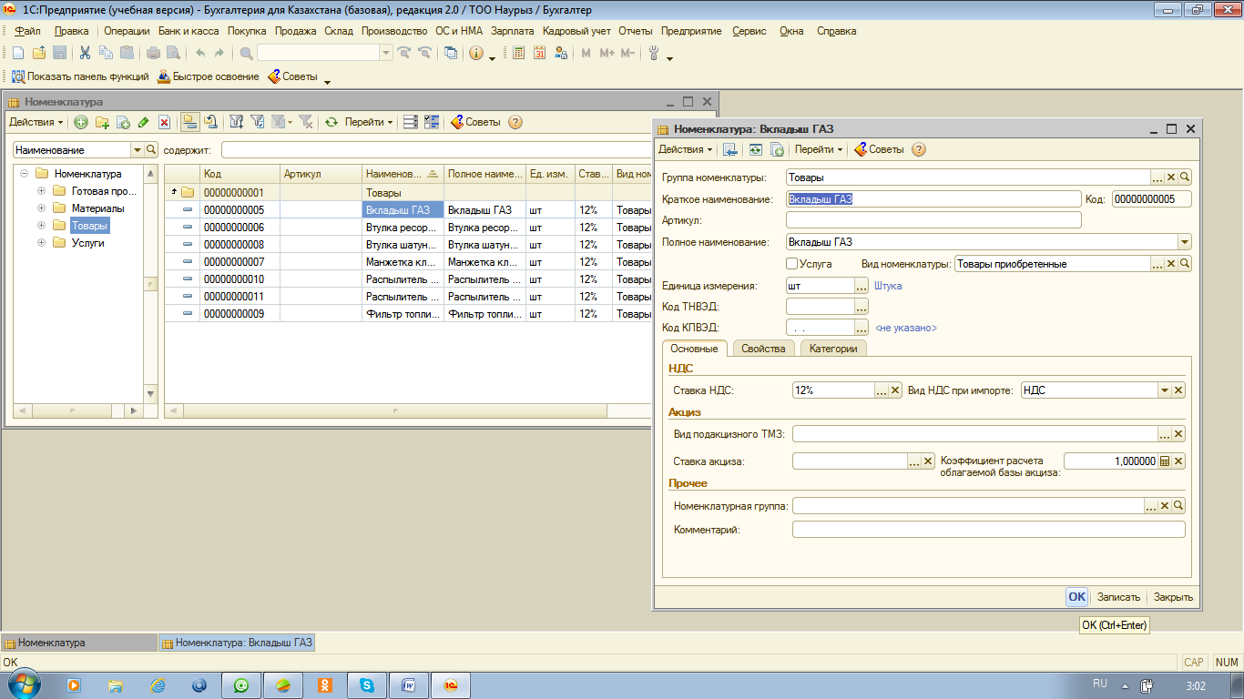Select the Товары folder in tree
The height and width of the screenshot is (699, 1244).
point(89,226)
